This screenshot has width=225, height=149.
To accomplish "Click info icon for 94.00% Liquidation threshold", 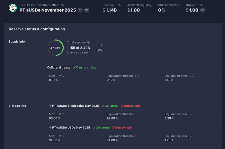I will tap(138, 136).
